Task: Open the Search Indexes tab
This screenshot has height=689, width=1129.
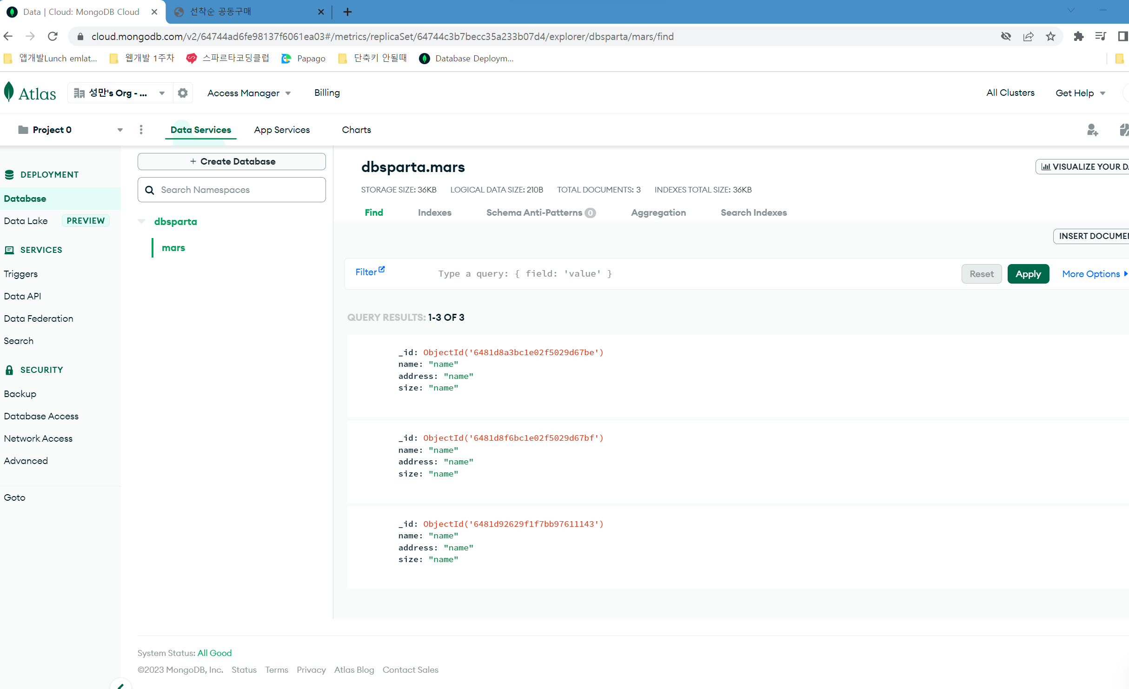Action: [753, 212]
